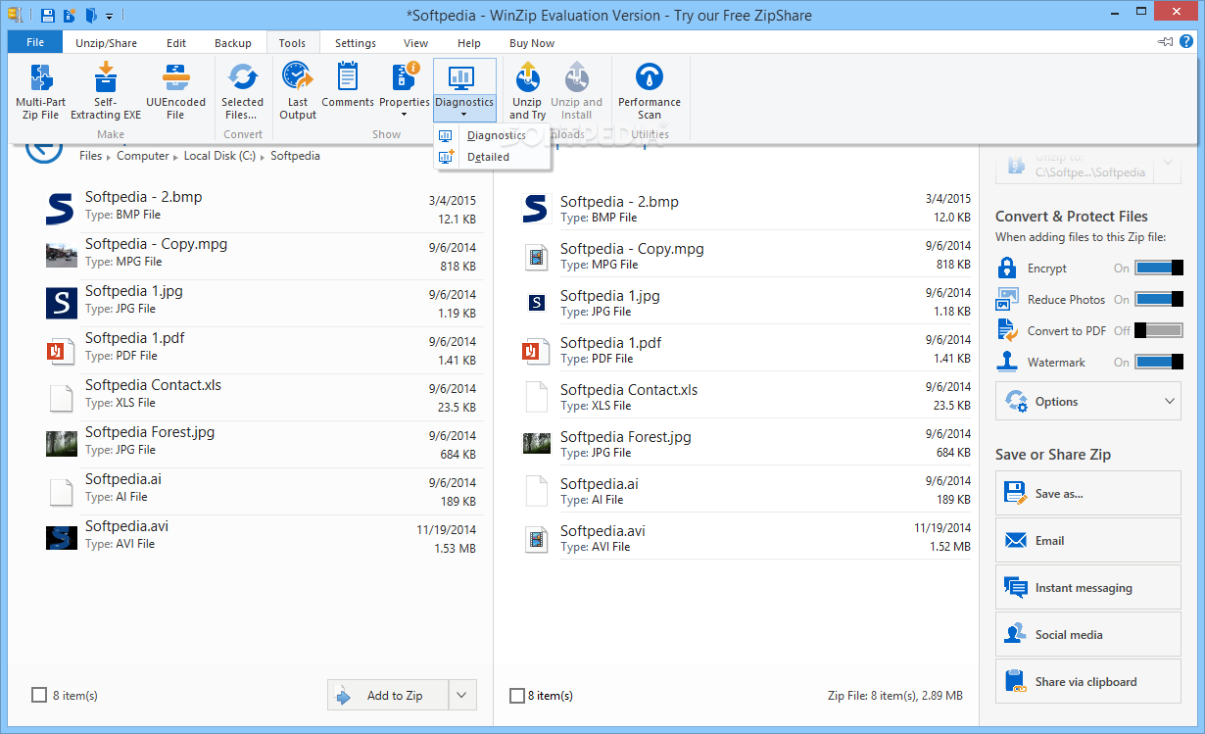The width and height of the screenshot is (1205, 734).
Task: Click the Softpedia Forest.jpg thumbnail in zip pane
Action: coord(536,444)
